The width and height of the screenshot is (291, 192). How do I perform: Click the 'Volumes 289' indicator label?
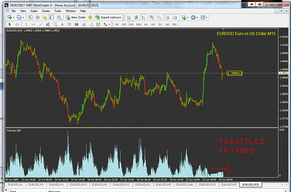14,130
